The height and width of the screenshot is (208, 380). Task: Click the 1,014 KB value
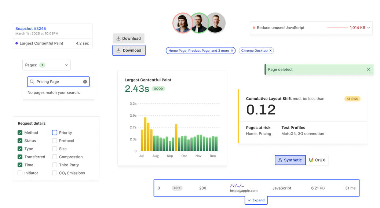358,28
